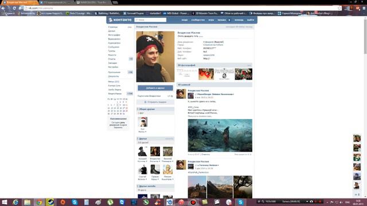
Task: Open 'Приложения' in left sidebar
Action: (114, 73)
